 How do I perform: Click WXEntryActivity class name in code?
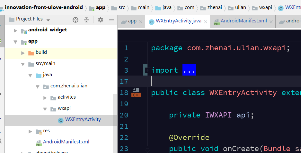coord(243,93)
